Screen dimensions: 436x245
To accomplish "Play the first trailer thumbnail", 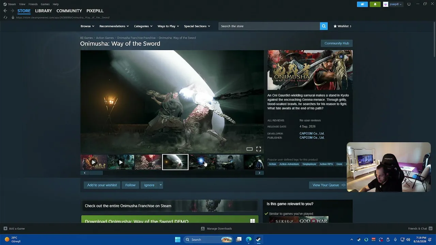I will (94, 162).
